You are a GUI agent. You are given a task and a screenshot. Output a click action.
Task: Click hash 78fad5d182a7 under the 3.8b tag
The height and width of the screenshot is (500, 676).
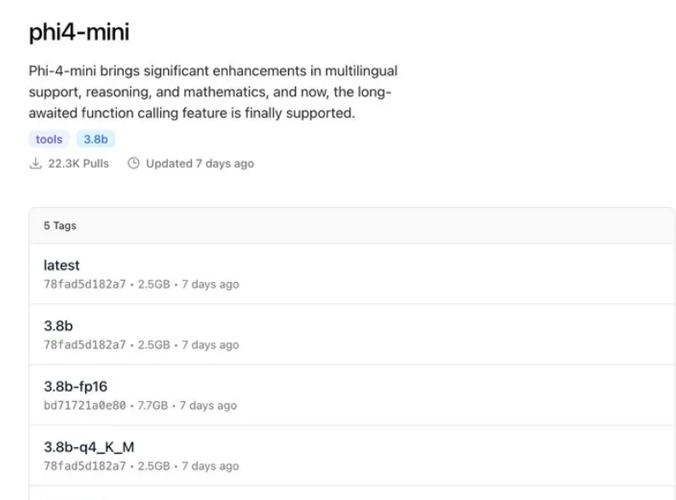pos(84,345)
